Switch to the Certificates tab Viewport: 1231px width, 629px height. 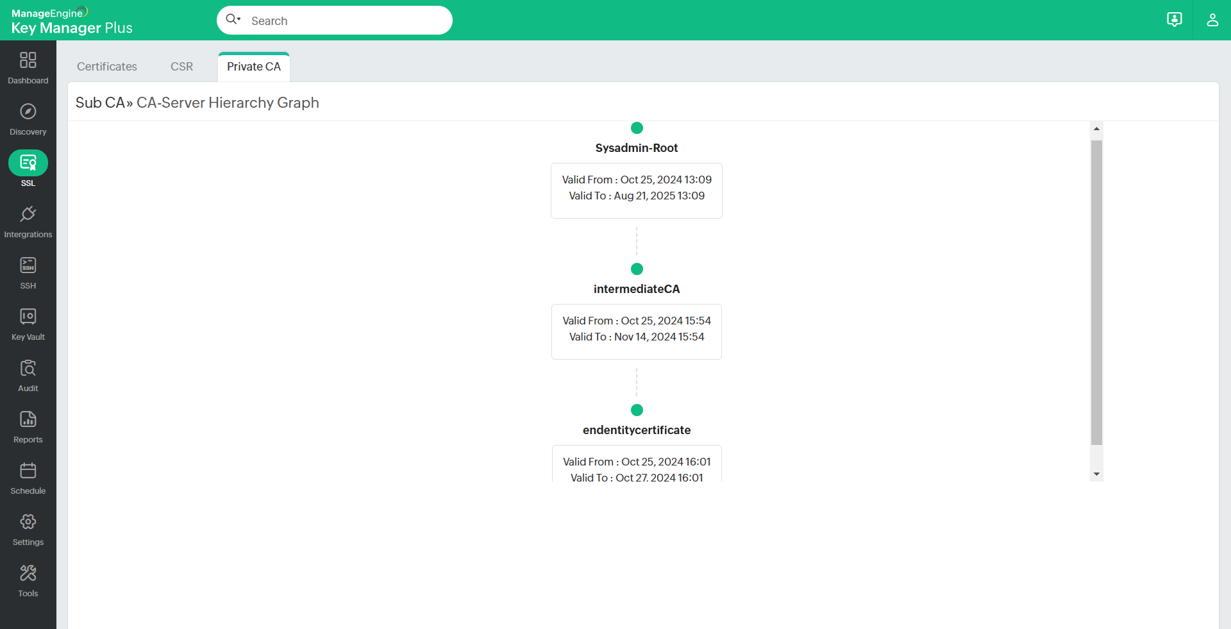(106, 66)
